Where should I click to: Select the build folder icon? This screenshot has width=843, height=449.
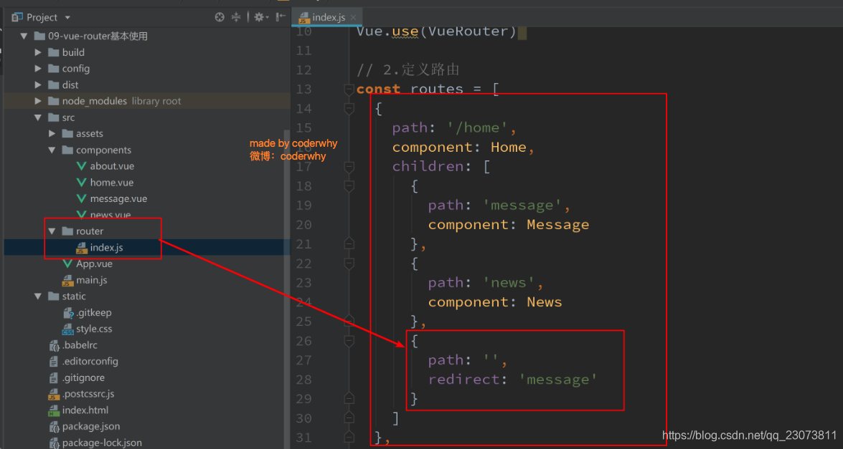(53, 52)
